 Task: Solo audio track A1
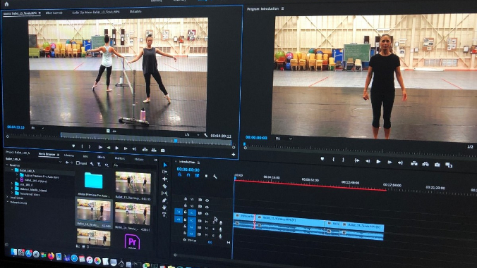[214, 222]
